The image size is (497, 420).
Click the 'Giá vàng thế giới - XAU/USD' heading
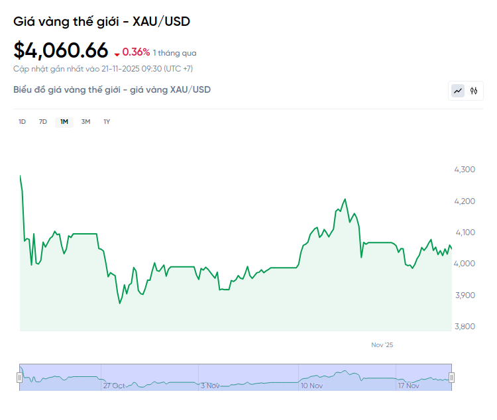tap(101, 22)
